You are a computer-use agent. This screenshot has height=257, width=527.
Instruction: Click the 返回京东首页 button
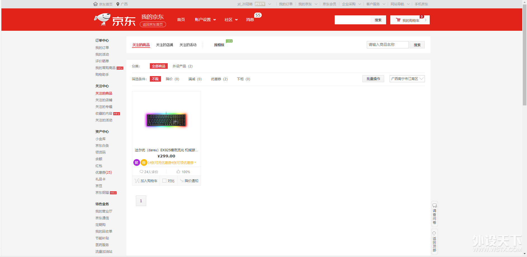(153, 25)
